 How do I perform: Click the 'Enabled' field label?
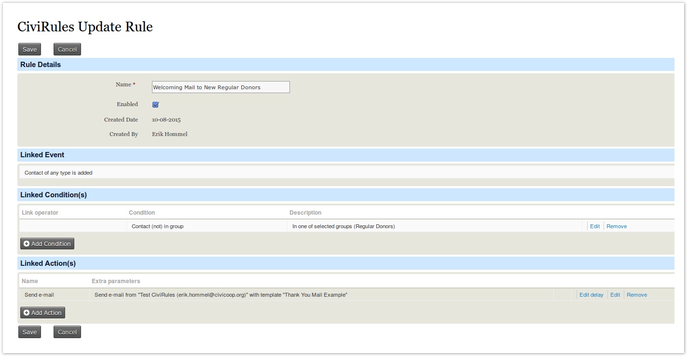(127, 104)
